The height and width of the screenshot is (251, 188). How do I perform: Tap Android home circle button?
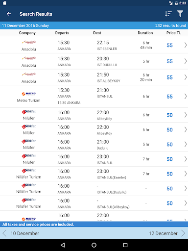94,245
